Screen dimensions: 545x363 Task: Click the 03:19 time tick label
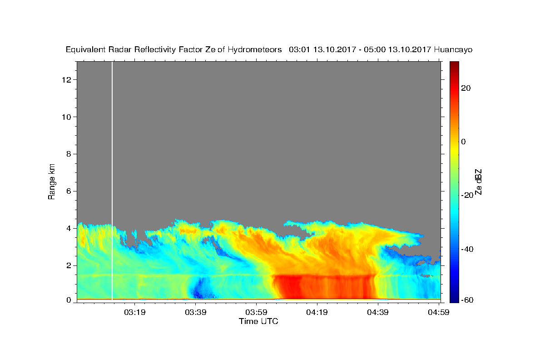pyautogui.click(x=135, y=312)
